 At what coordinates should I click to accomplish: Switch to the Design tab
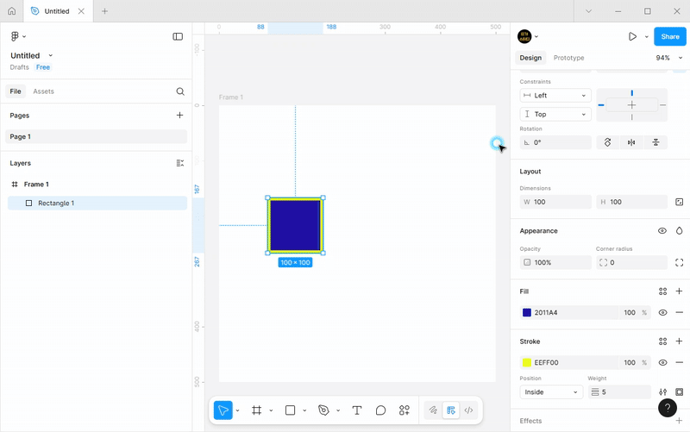pos(530,58)
